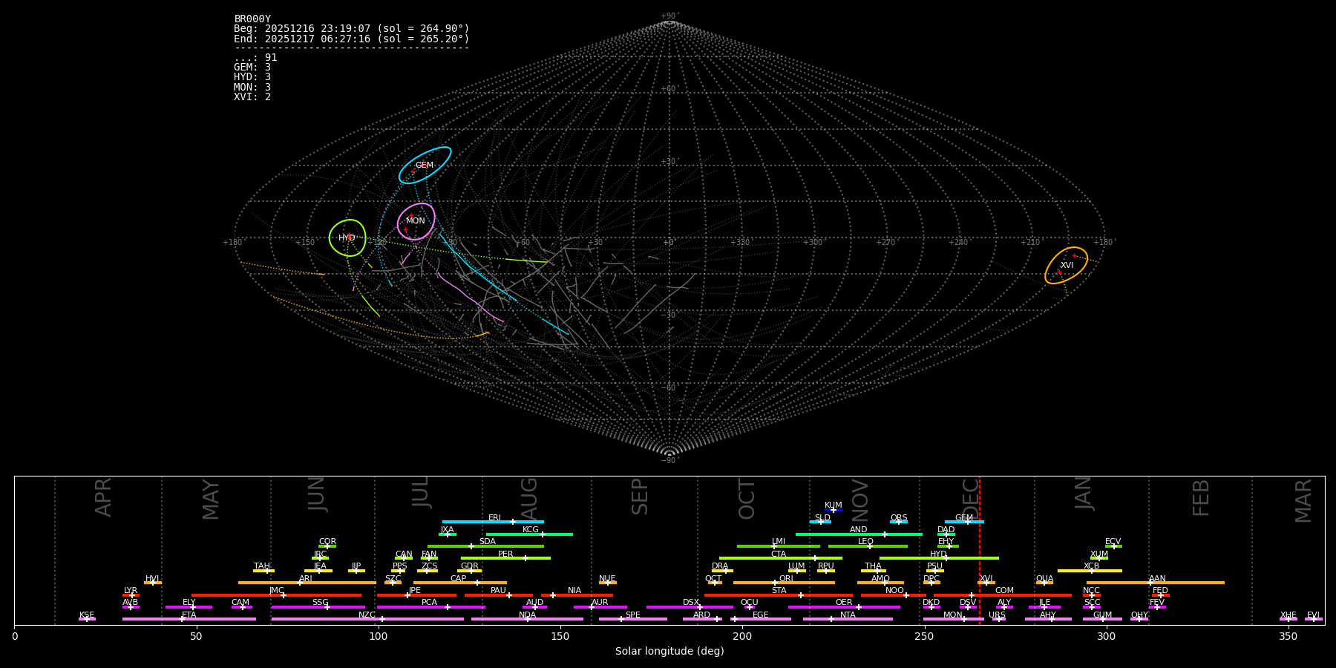Image resolution: width=1336 pixels, height=668 pixels.
Task: Select the AUG month label in the timeline
Action: pos(529,498)
